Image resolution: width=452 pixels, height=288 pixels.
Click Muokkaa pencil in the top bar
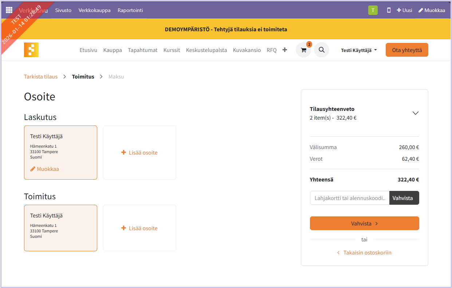click(432, 10)
